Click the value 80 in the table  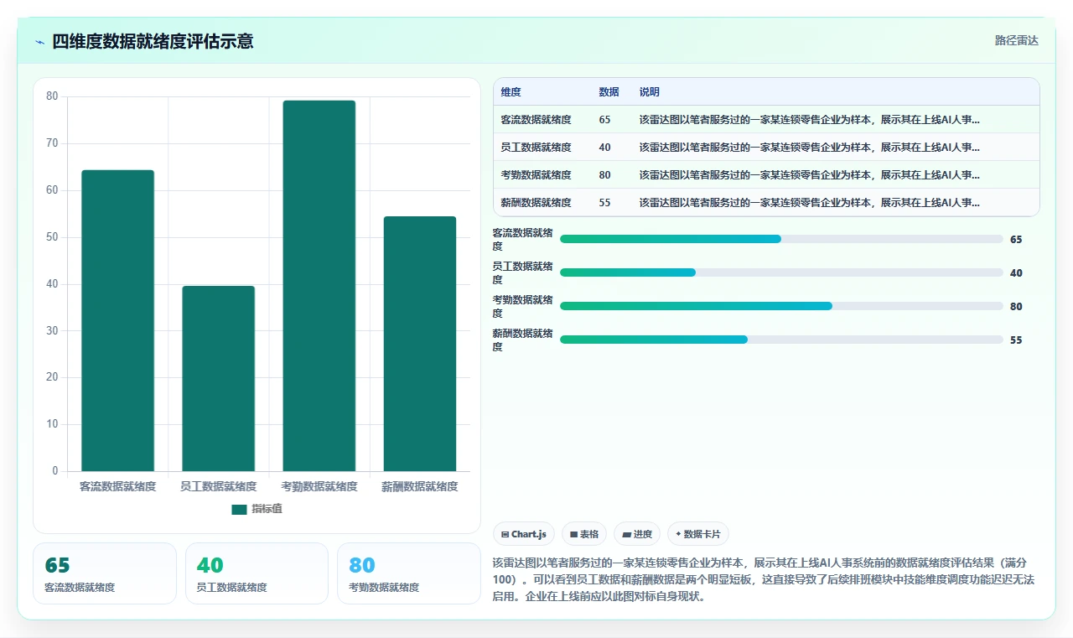coord(604,175)
